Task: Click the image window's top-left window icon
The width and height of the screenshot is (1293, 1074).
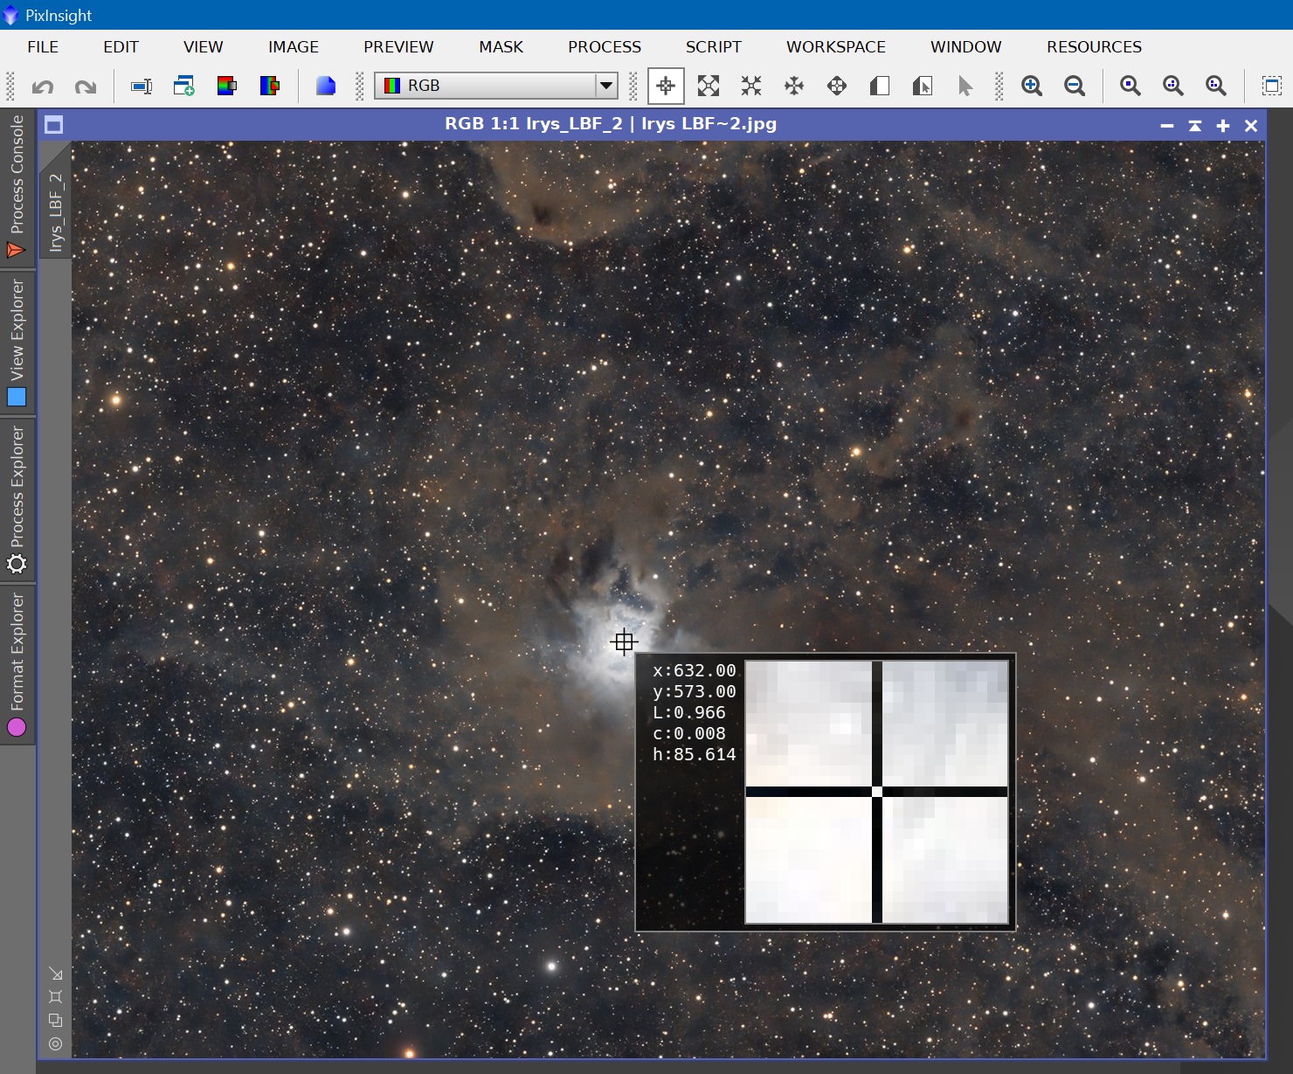Action: click(x=53, y=125)
